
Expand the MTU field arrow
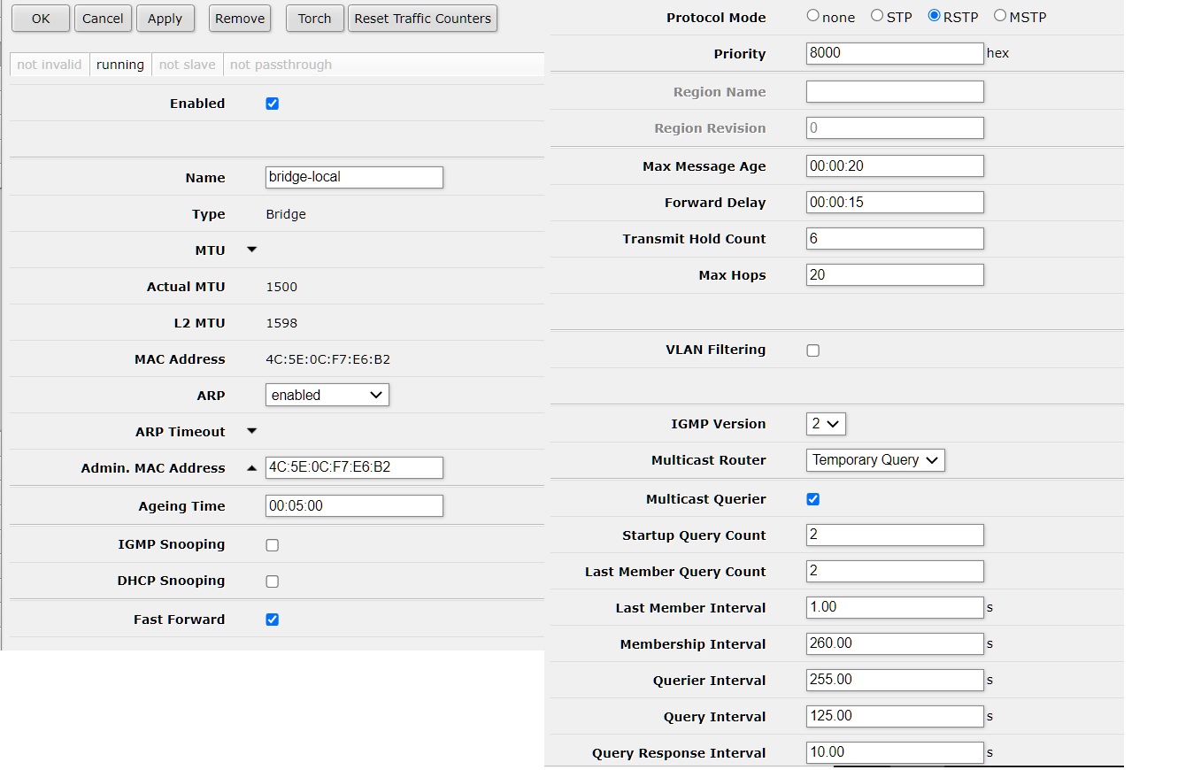click(251, 250)
